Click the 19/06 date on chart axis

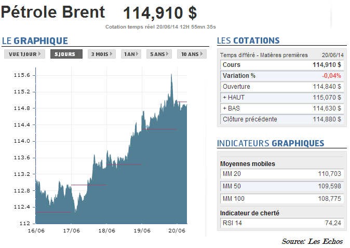[x=142, y=231]
